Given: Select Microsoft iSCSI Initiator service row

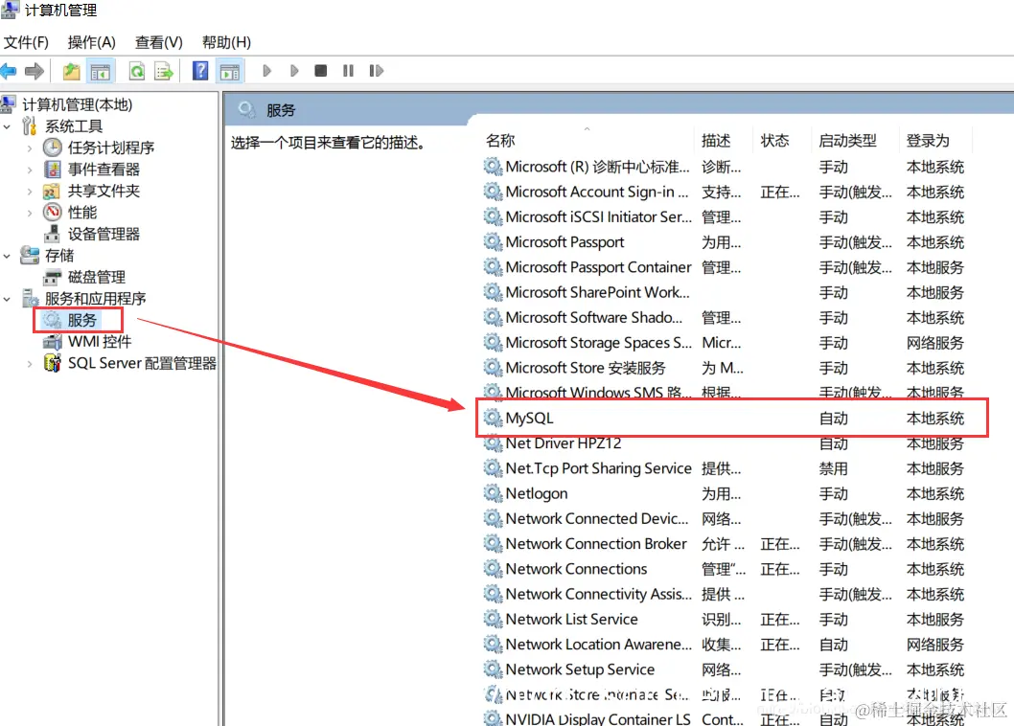Looking at the screenshot, I should [725, 217].
